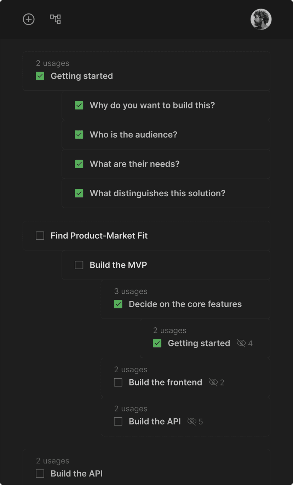
Task: Open the hierarchy view icon
Action: (x=55, y=19)
